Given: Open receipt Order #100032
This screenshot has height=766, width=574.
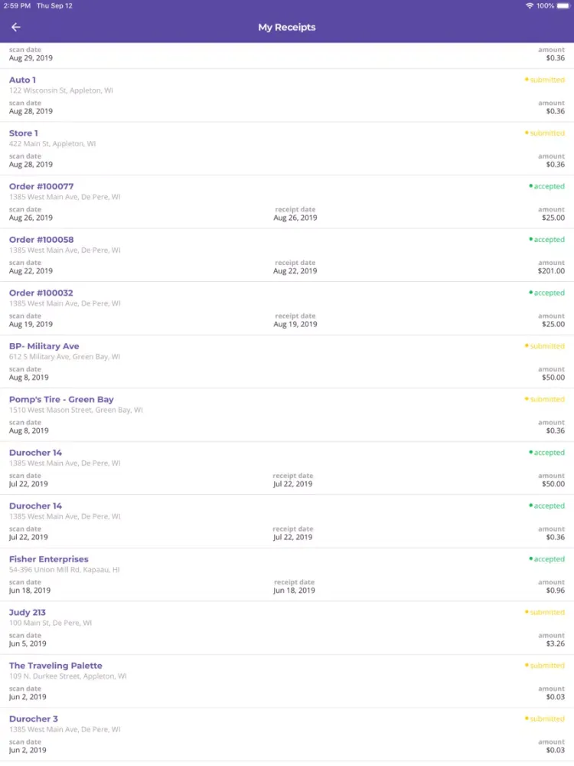Looking at the screenshot, I should 287,308.
